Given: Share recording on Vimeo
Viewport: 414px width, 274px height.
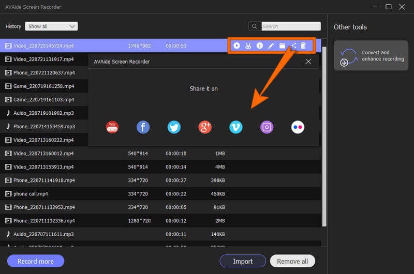Looking at the screenshot, I should click(236, 127).
